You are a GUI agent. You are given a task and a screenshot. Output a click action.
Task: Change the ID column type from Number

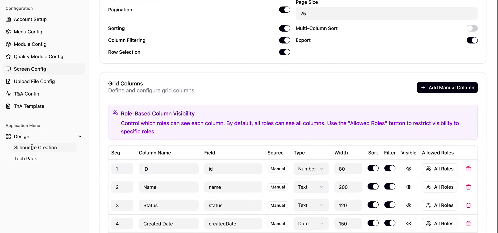(x=311, y=169)
